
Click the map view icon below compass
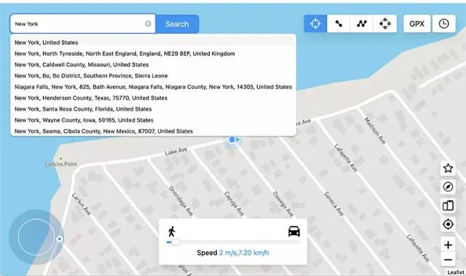[x=448, y=205]
